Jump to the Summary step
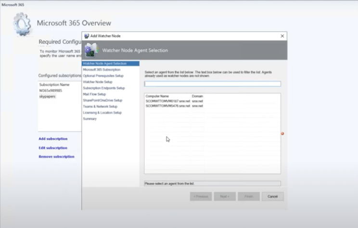The height and width of the screenshot is (228, 358). tap(89, 119)
